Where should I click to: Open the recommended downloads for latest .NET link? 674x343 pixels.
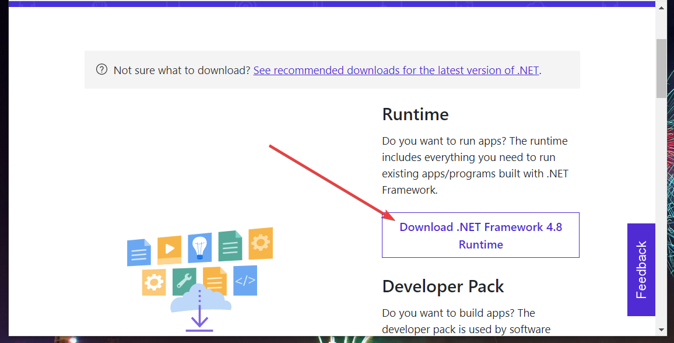396,70
